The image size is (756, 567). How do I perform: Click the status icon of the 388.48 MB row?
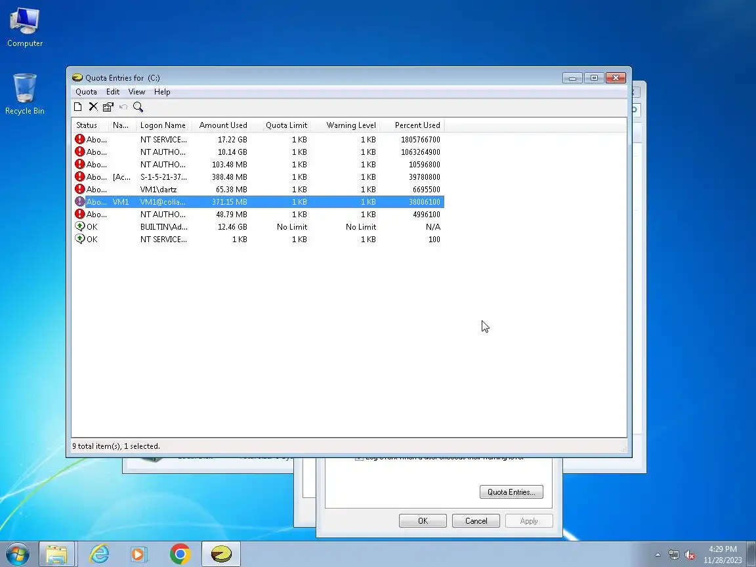(x=80, y=177)
